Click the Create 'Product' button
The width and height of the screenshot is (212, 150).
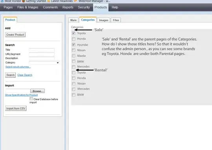tap(15, 35)
